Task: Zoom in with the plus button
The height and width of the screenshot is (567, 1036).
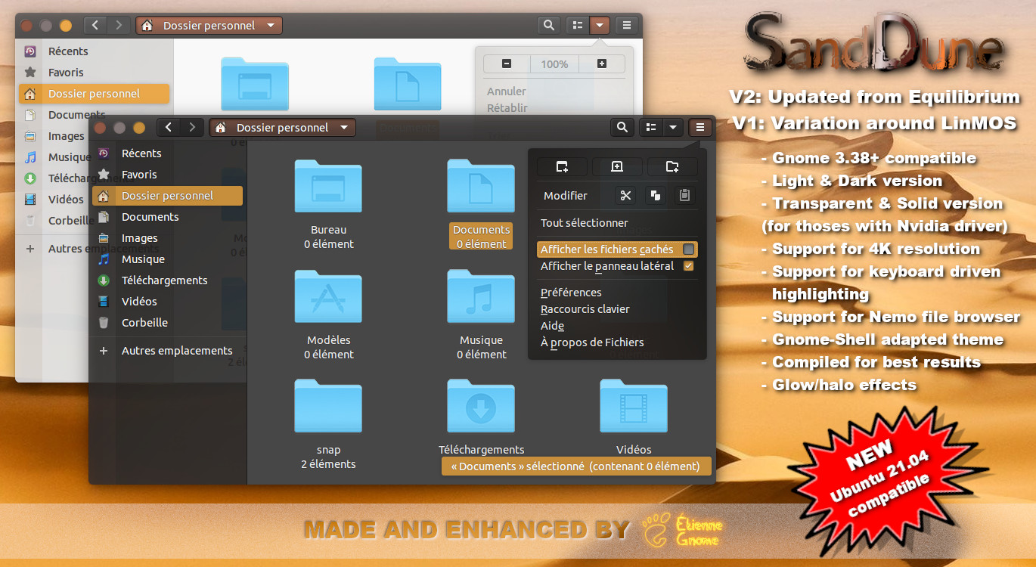Action: pos(602,64)
